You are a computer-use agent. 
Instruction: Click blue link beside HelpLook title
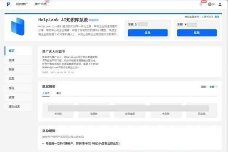94,20
